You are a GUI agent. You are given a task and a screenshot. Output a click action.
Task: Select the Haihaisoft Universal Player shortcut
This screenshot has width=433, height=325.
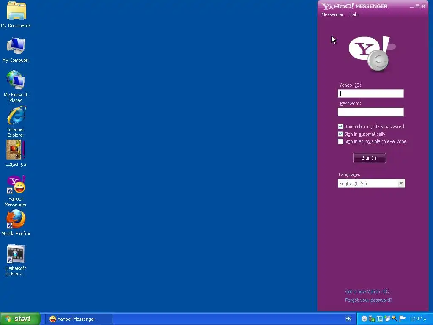[16, 260]
